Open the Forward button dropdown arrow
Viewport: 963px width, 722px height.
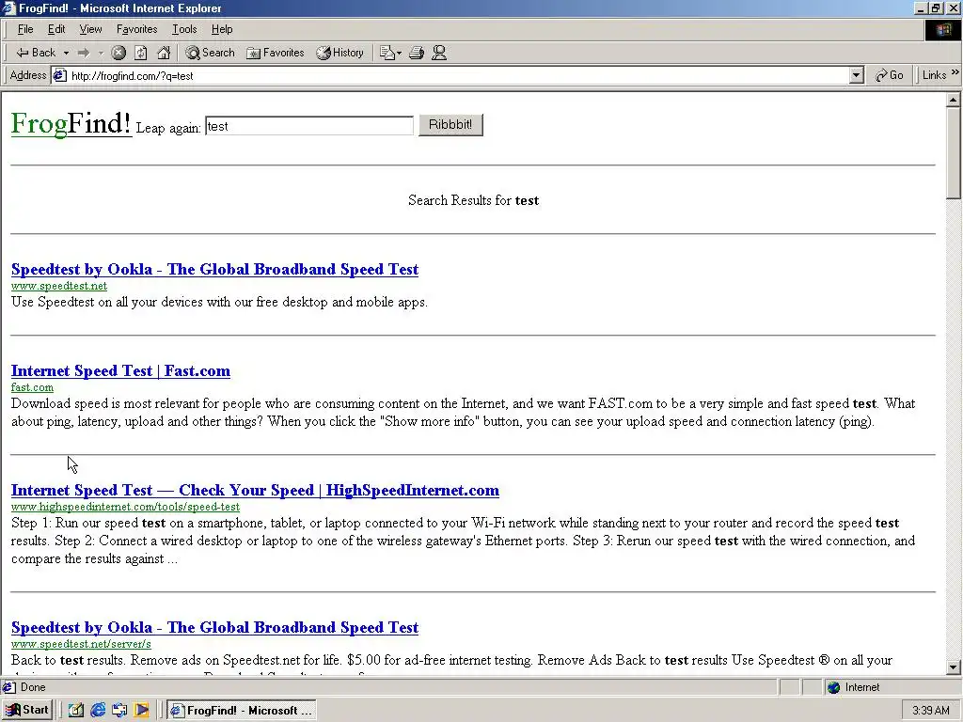(101, 53)
